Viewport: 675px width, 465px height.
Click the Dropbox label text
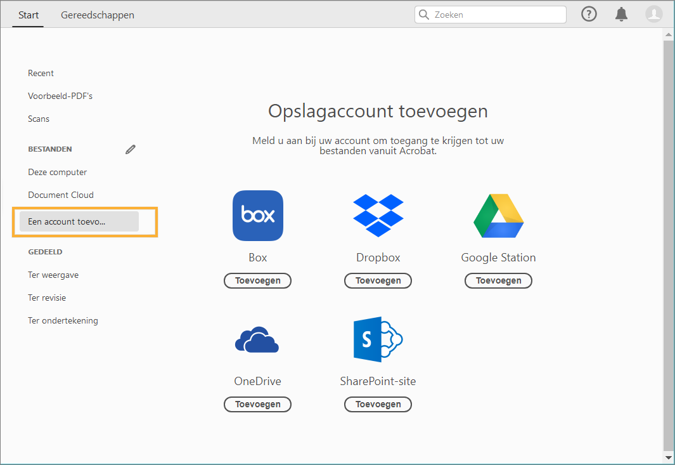point(378,258)
